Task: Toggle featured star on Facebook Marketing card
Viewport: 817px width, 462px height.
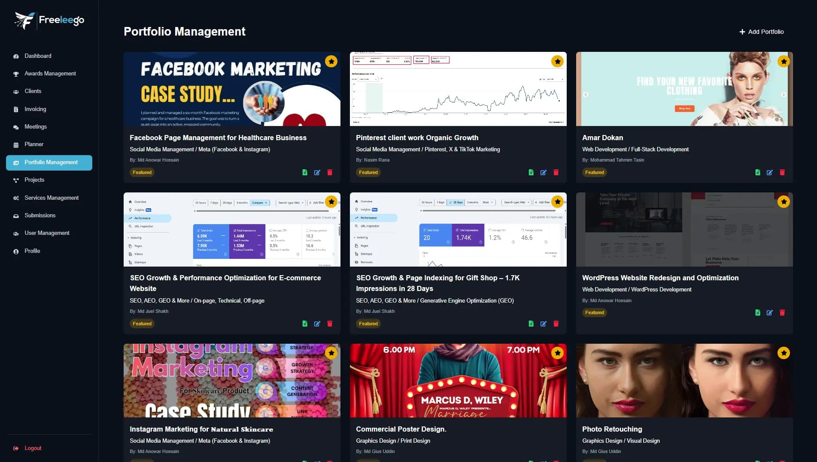Action: [x=331, y=61]
